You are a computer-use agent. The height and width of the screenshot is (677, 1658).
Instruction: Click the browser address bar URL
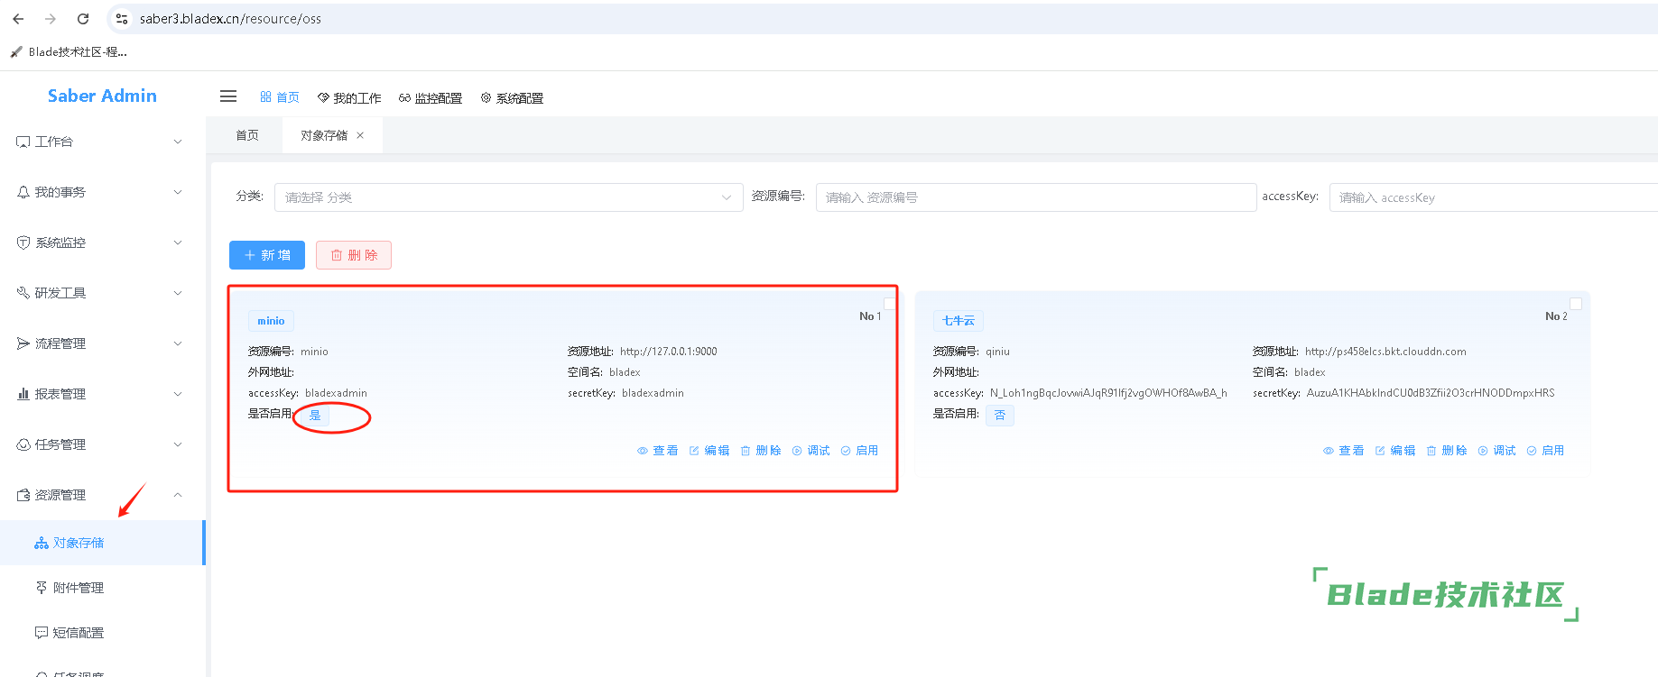230,19
